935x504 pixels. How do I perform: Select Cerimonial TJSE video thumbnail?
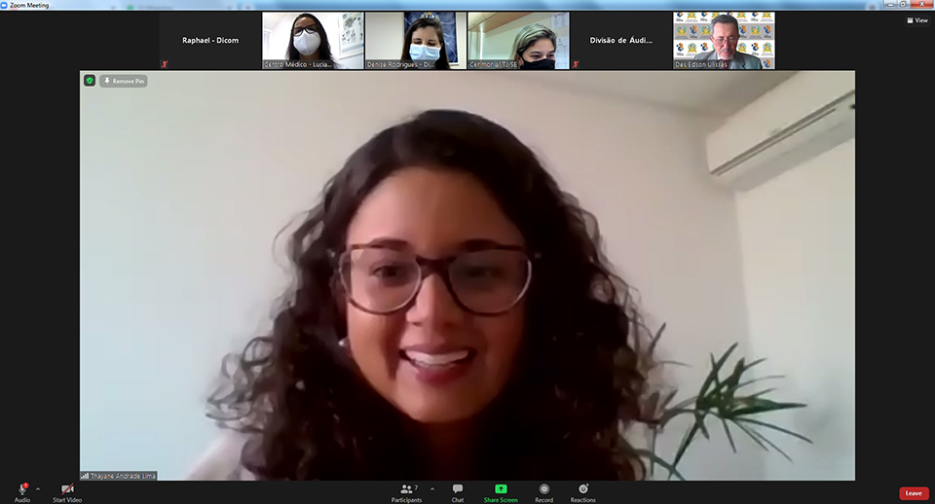click(x=518, y=41)
